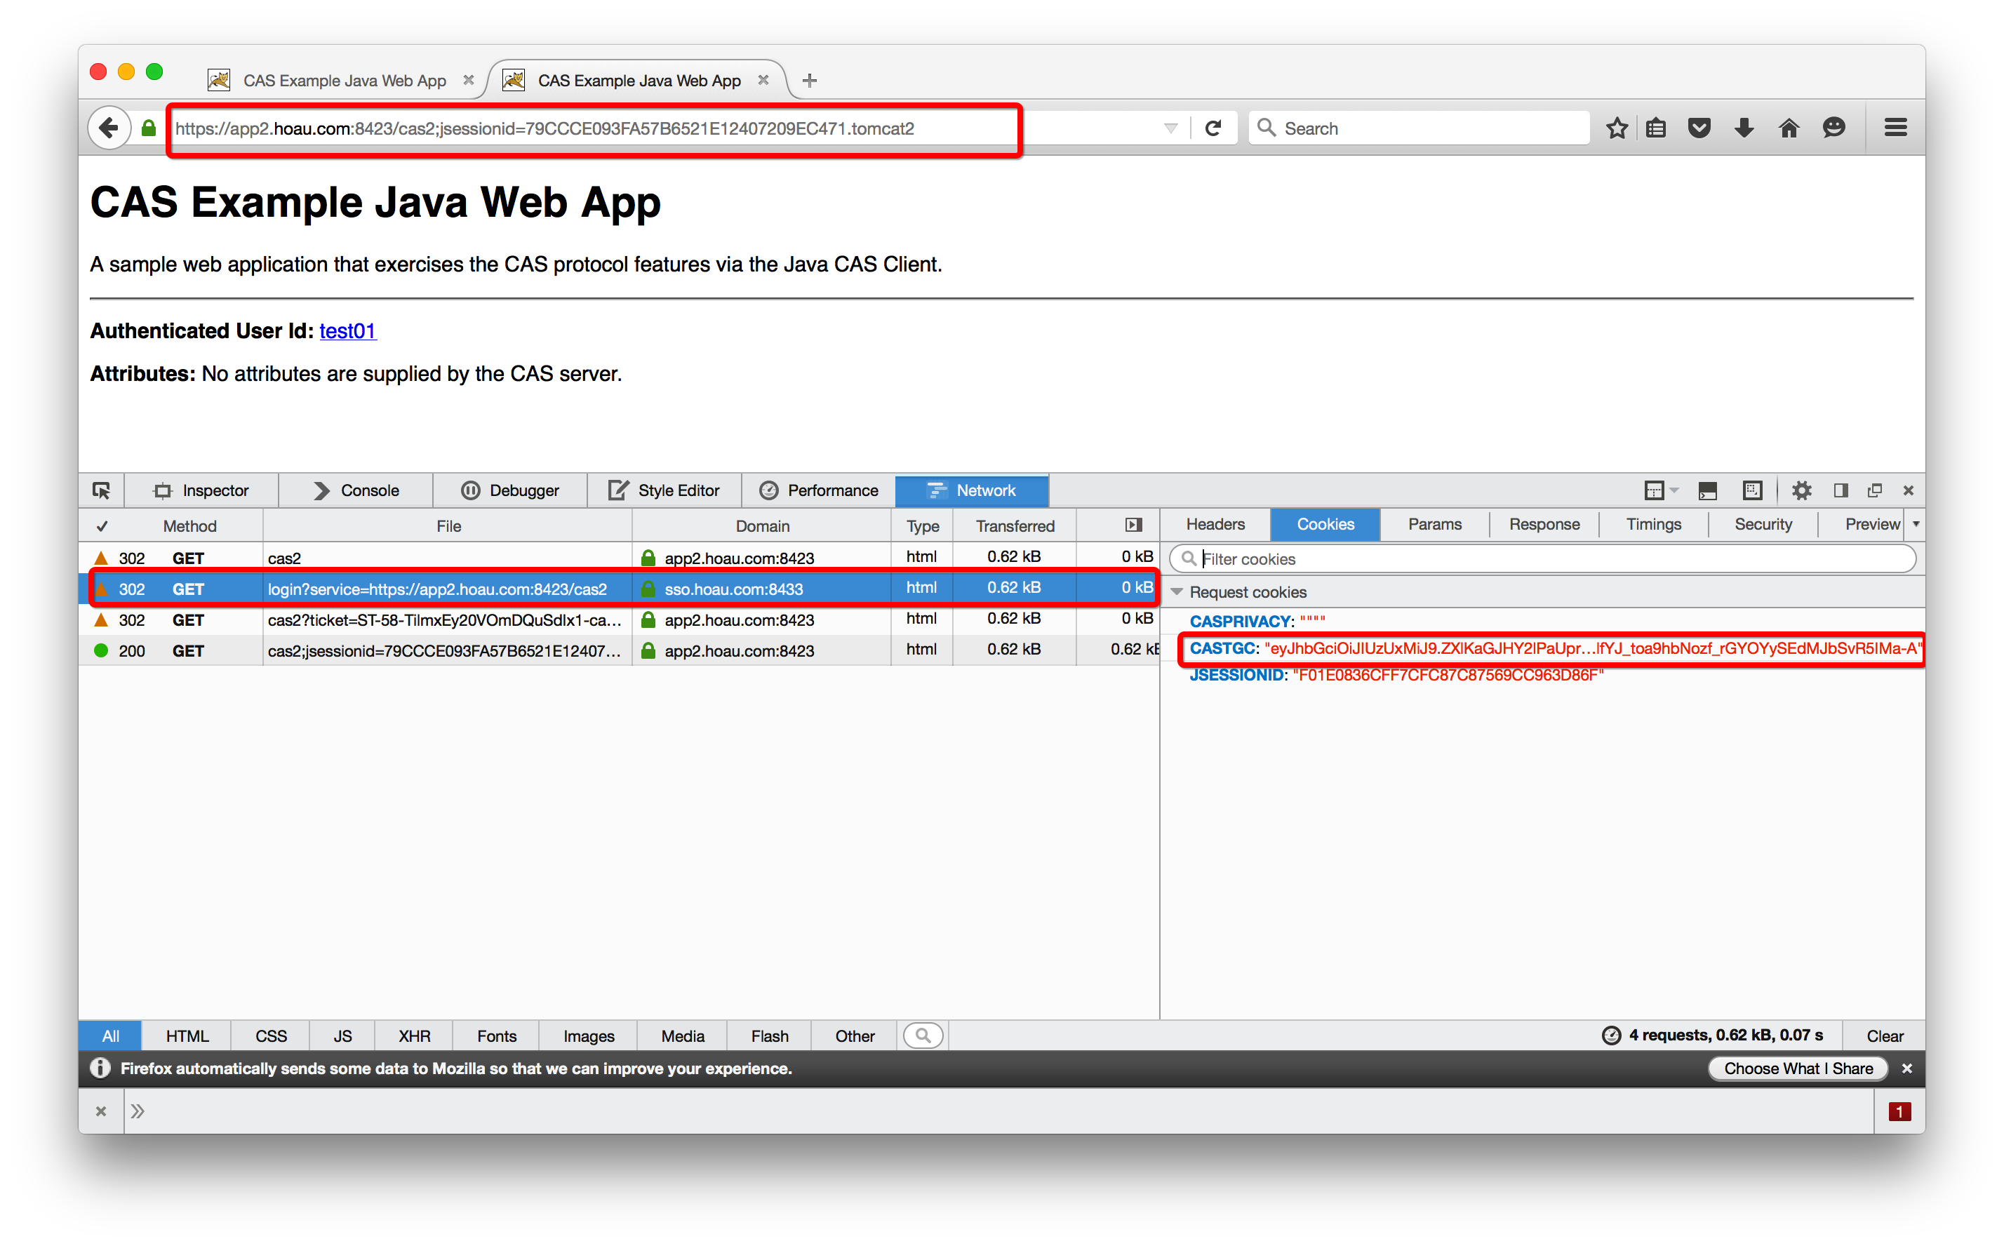The height and width of the screenshot is (1246, 2004).
Task: Reload the current page
Action: 1213,128
